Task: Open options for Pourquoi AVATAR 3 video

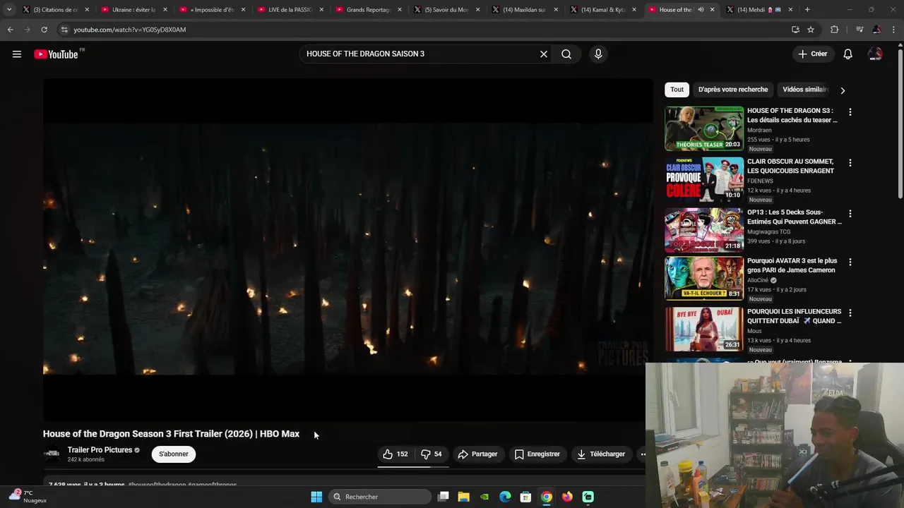Action: (850, 262)
